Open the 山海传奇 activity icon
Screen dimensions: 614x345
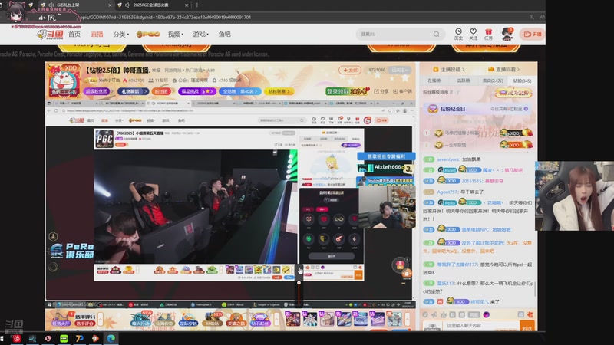(164, 319)
